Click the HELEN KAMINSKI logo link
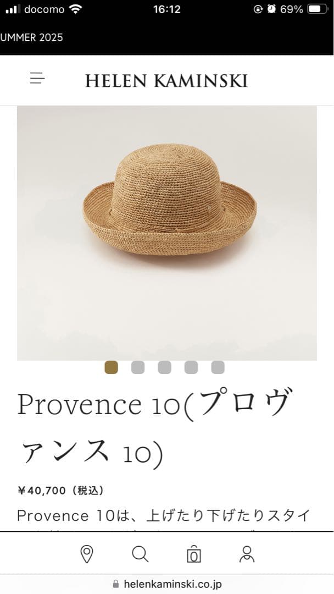This screenshot has width=334, height=594. coord(166,81)
